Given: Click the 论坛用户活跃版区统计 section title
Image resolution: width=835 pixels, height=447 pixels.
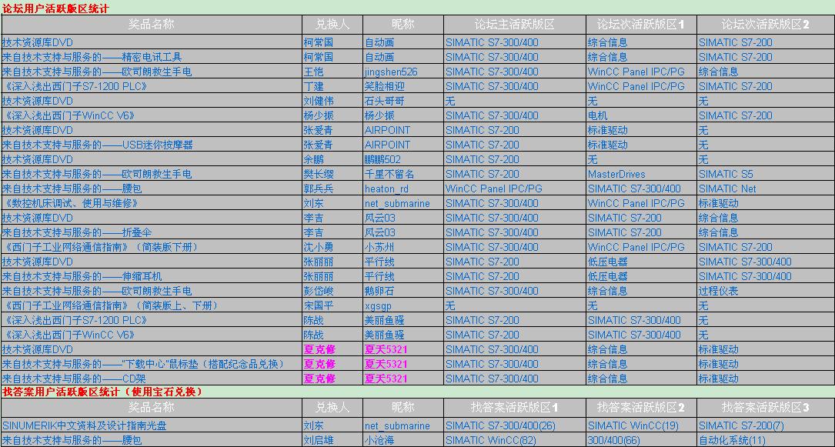Looking at the screenshot, I should coord(56,8).
